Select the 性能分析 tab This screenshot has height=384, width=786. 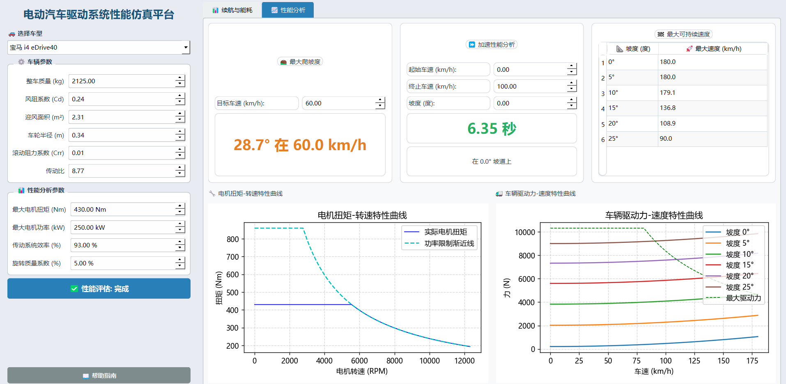[x=288, y=10]
